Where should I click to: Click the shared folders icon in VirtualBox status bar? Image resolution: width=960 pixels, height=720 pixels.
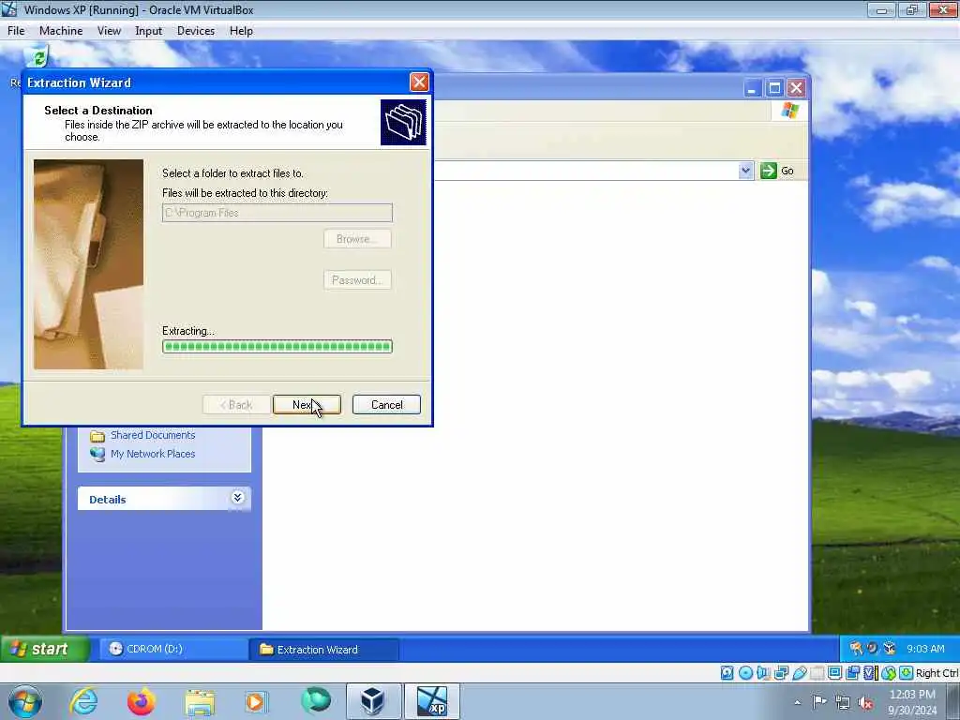click(817, 673)
